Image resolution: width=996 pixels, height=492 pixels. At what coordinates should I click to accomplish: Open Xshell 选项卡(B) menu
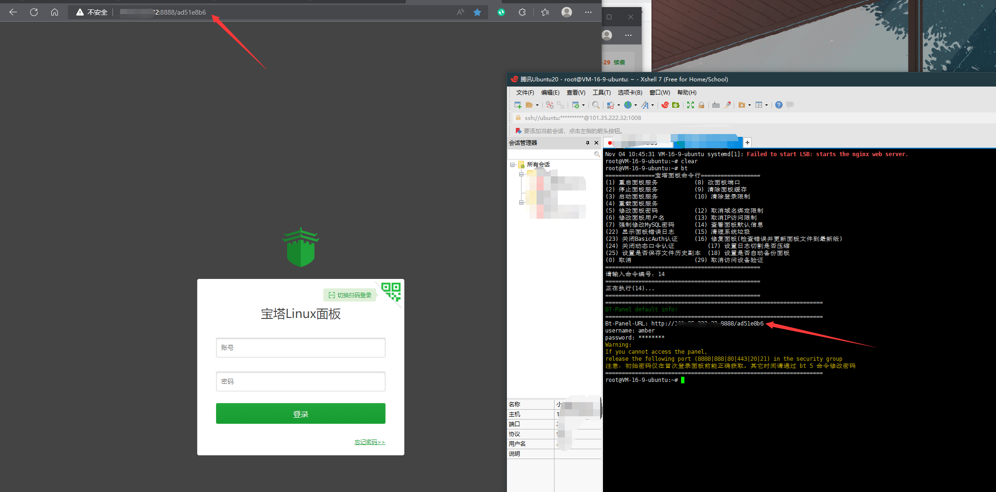(x=630, y=93)
